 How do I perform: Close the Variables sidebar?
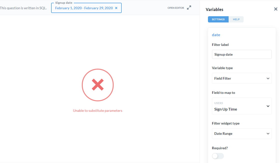(x=276, y=9)
